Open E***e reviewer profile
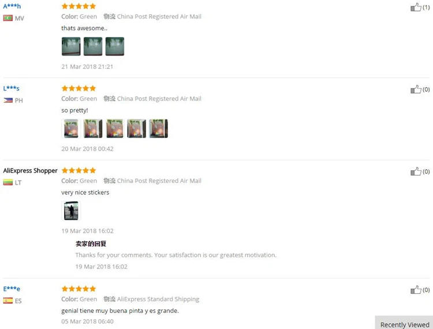Viewport: 433px width, 329px height. coord(12,289)
